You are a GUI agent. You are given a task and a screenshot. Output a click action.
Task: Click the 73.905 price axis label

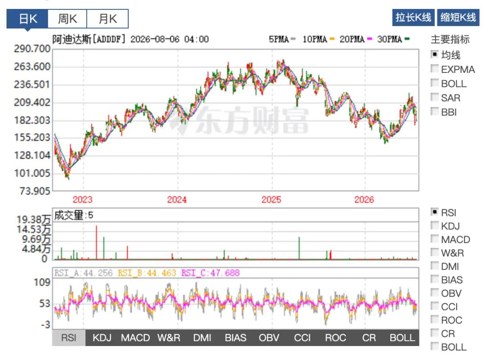pyautogui.click(x=34, y=191)
